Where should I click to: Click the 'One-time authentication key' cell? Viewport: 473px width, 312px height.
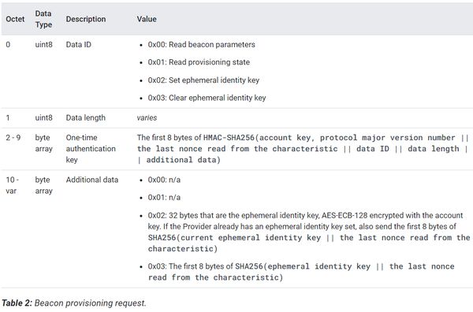91,149
